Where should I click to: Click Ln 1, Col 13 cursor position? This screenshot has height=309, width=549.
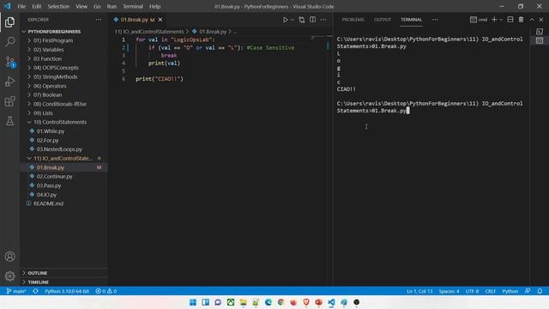tap(419, 291)
